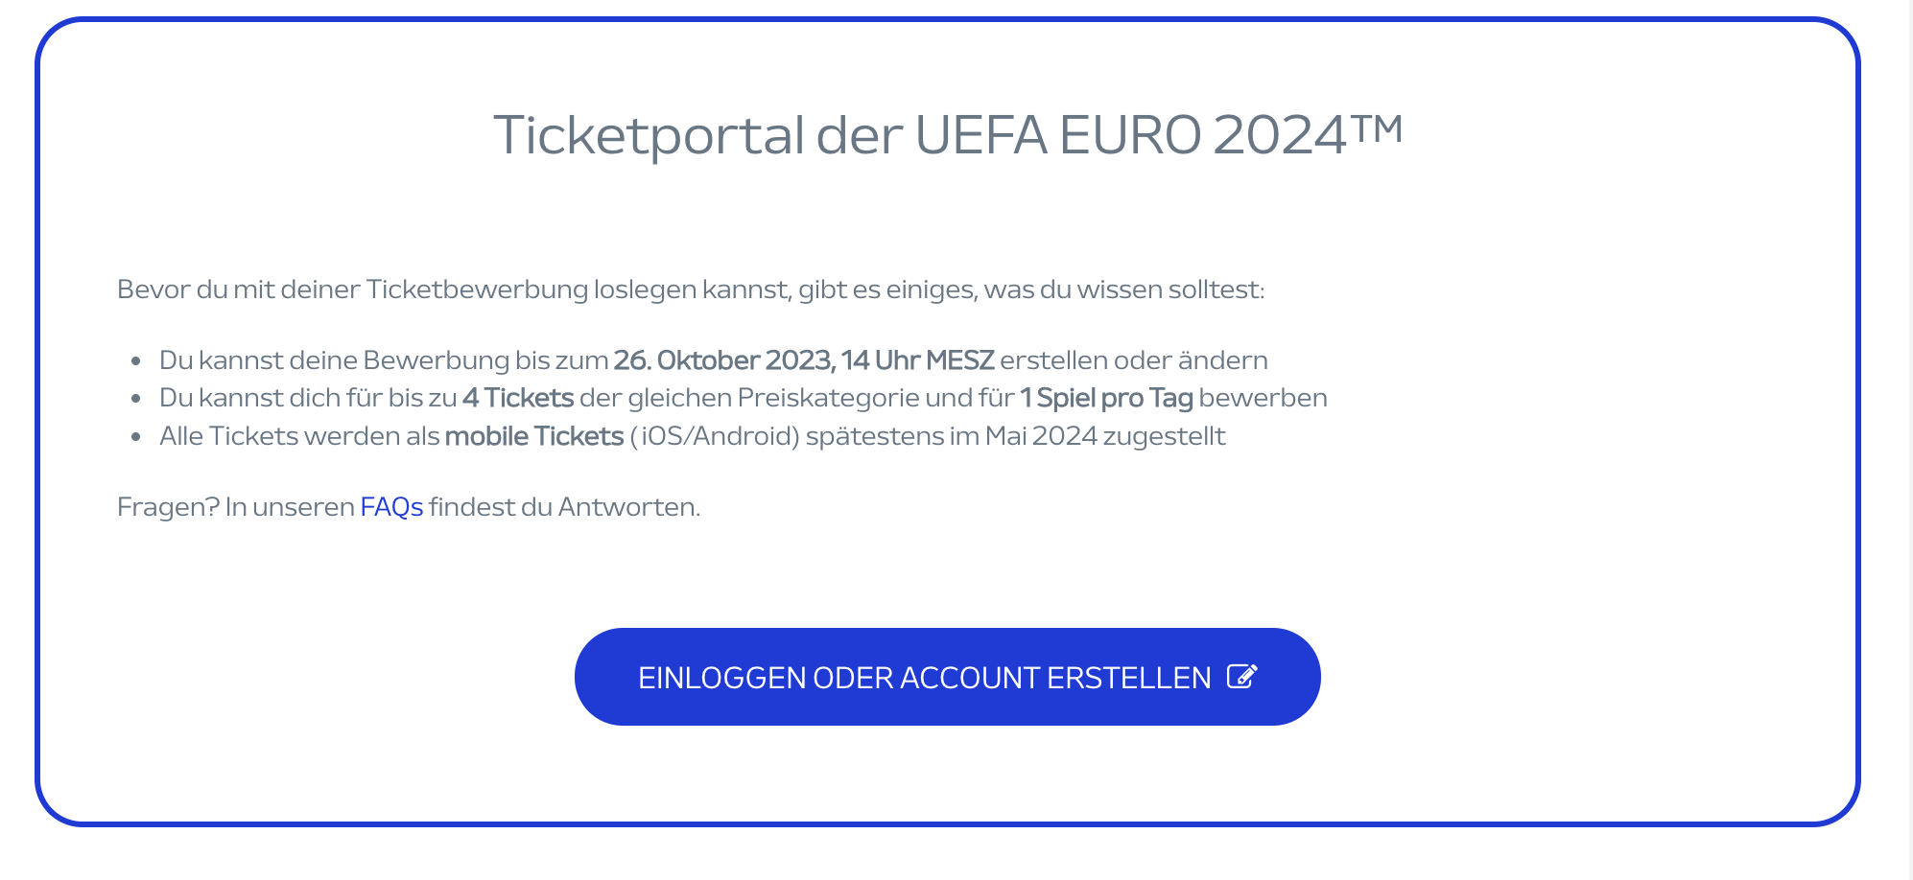Click the intro sentence starting Bevor du mit
The width and height of the screenshot is (1913, 880).
(691, 289)
